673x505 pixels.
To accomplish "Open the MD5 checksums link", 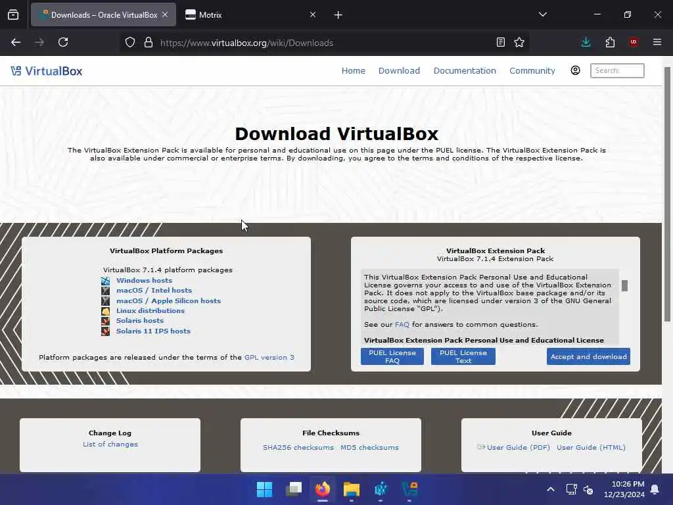I will click(x=369, y=447).
